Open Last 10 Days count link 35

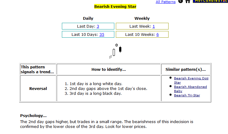click(102, 35)
